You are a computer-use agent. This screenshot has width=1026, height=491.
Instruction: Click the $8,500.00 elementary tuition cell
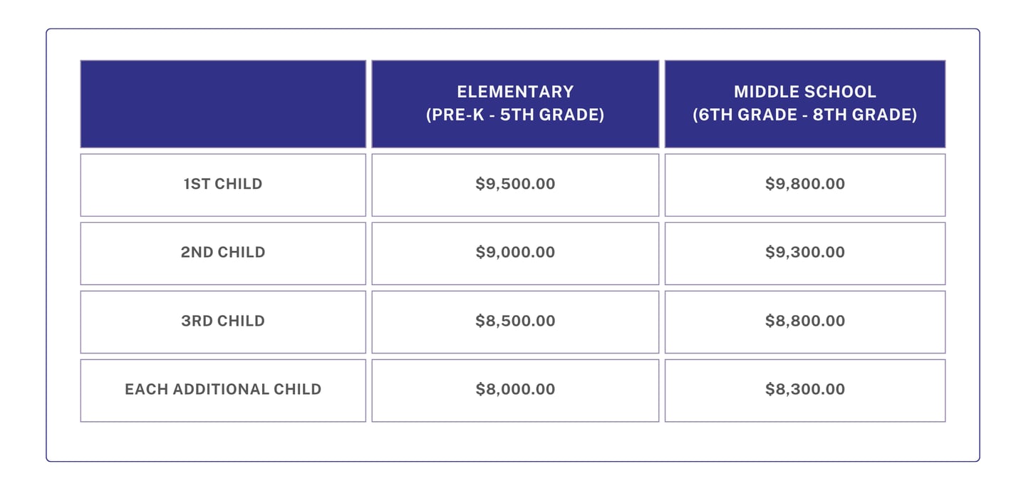515,321
